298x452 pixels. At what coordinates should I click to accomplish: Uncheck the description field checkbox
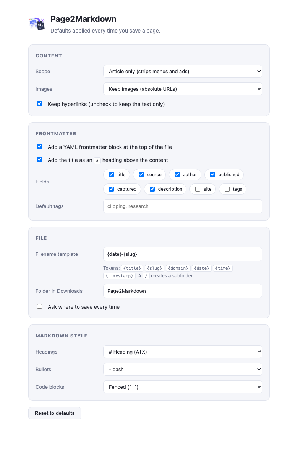[152, 189]
